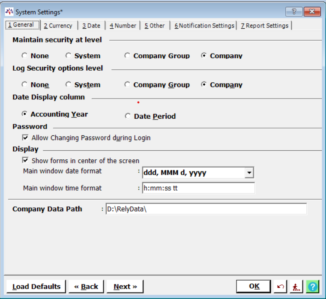Viewport: 326px width, 299px height.
Task: Click the application icon in the title bar
Action: (x=9, y=11)
